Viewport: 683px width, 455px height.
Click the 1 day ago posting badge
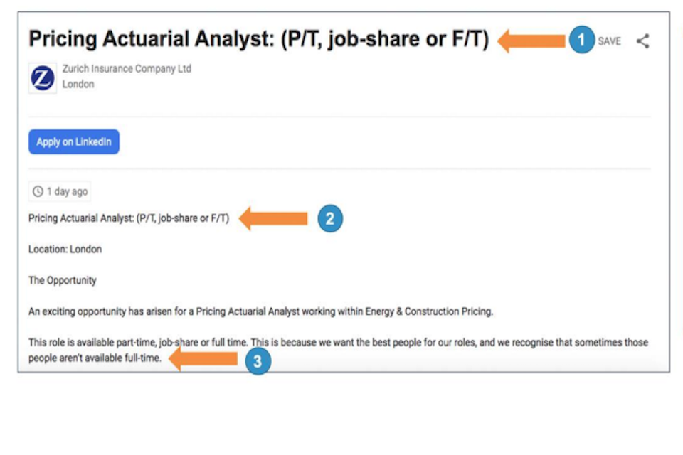pyautogui.click(x=60, y=191)
